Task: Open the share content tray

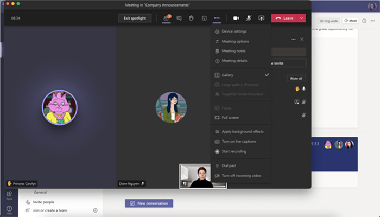Action: [261, 18]
